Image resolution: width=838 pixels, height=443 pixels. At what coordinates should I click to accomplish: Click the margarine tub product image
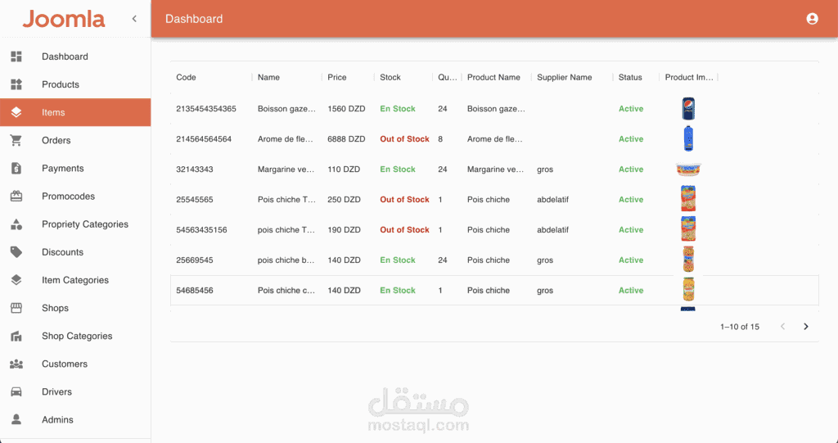pos(688,169)
